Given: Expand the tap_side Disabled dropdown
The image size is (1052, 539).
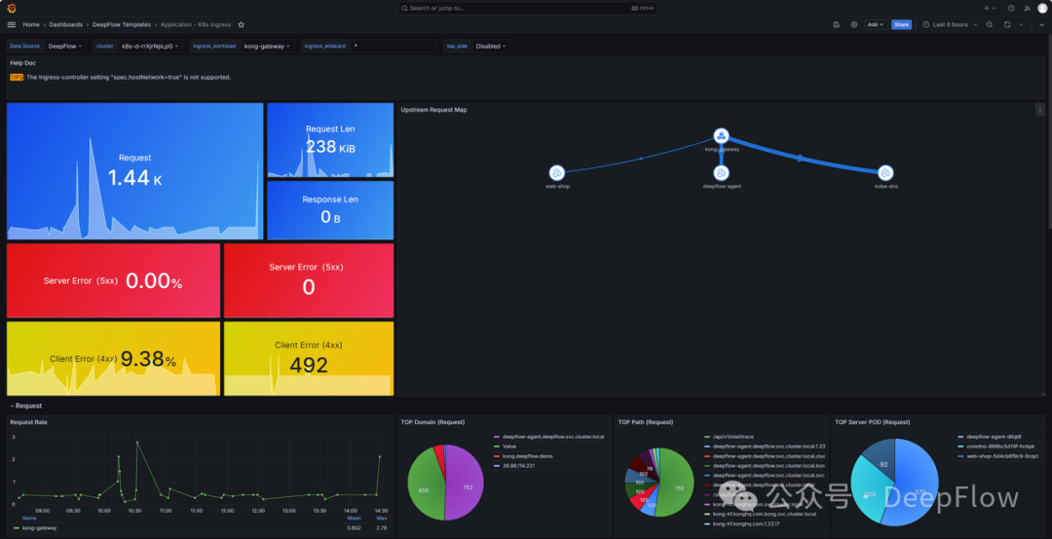Looking at the screenshot, I should pos(491,46).
